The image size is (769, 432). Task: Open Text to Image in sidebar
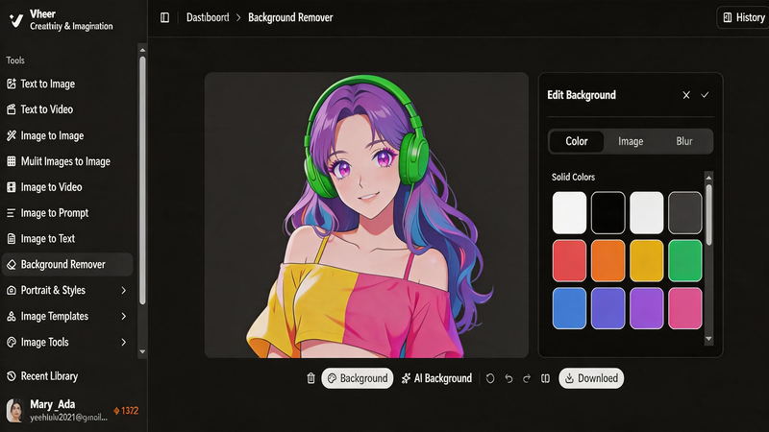47,84
